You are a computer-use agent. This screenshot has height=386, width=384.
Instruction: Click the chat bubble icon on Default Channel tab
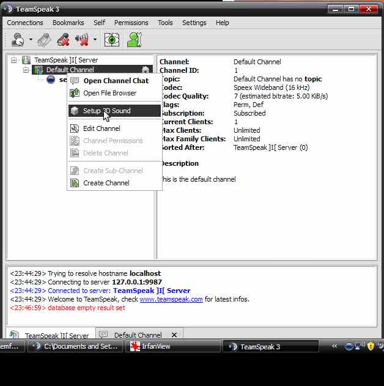pos(103,334)
